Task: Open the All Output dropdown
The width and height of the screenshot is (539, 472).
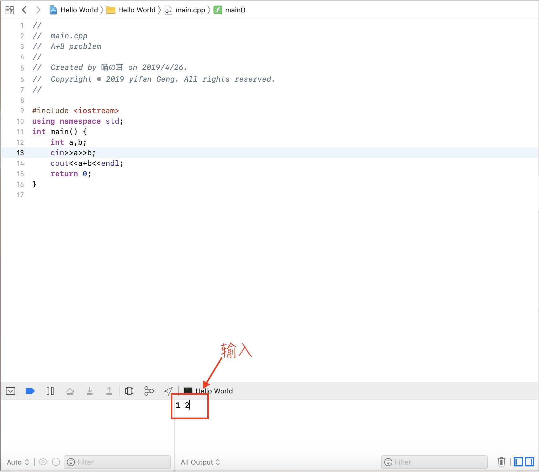Action: [201, 462]
